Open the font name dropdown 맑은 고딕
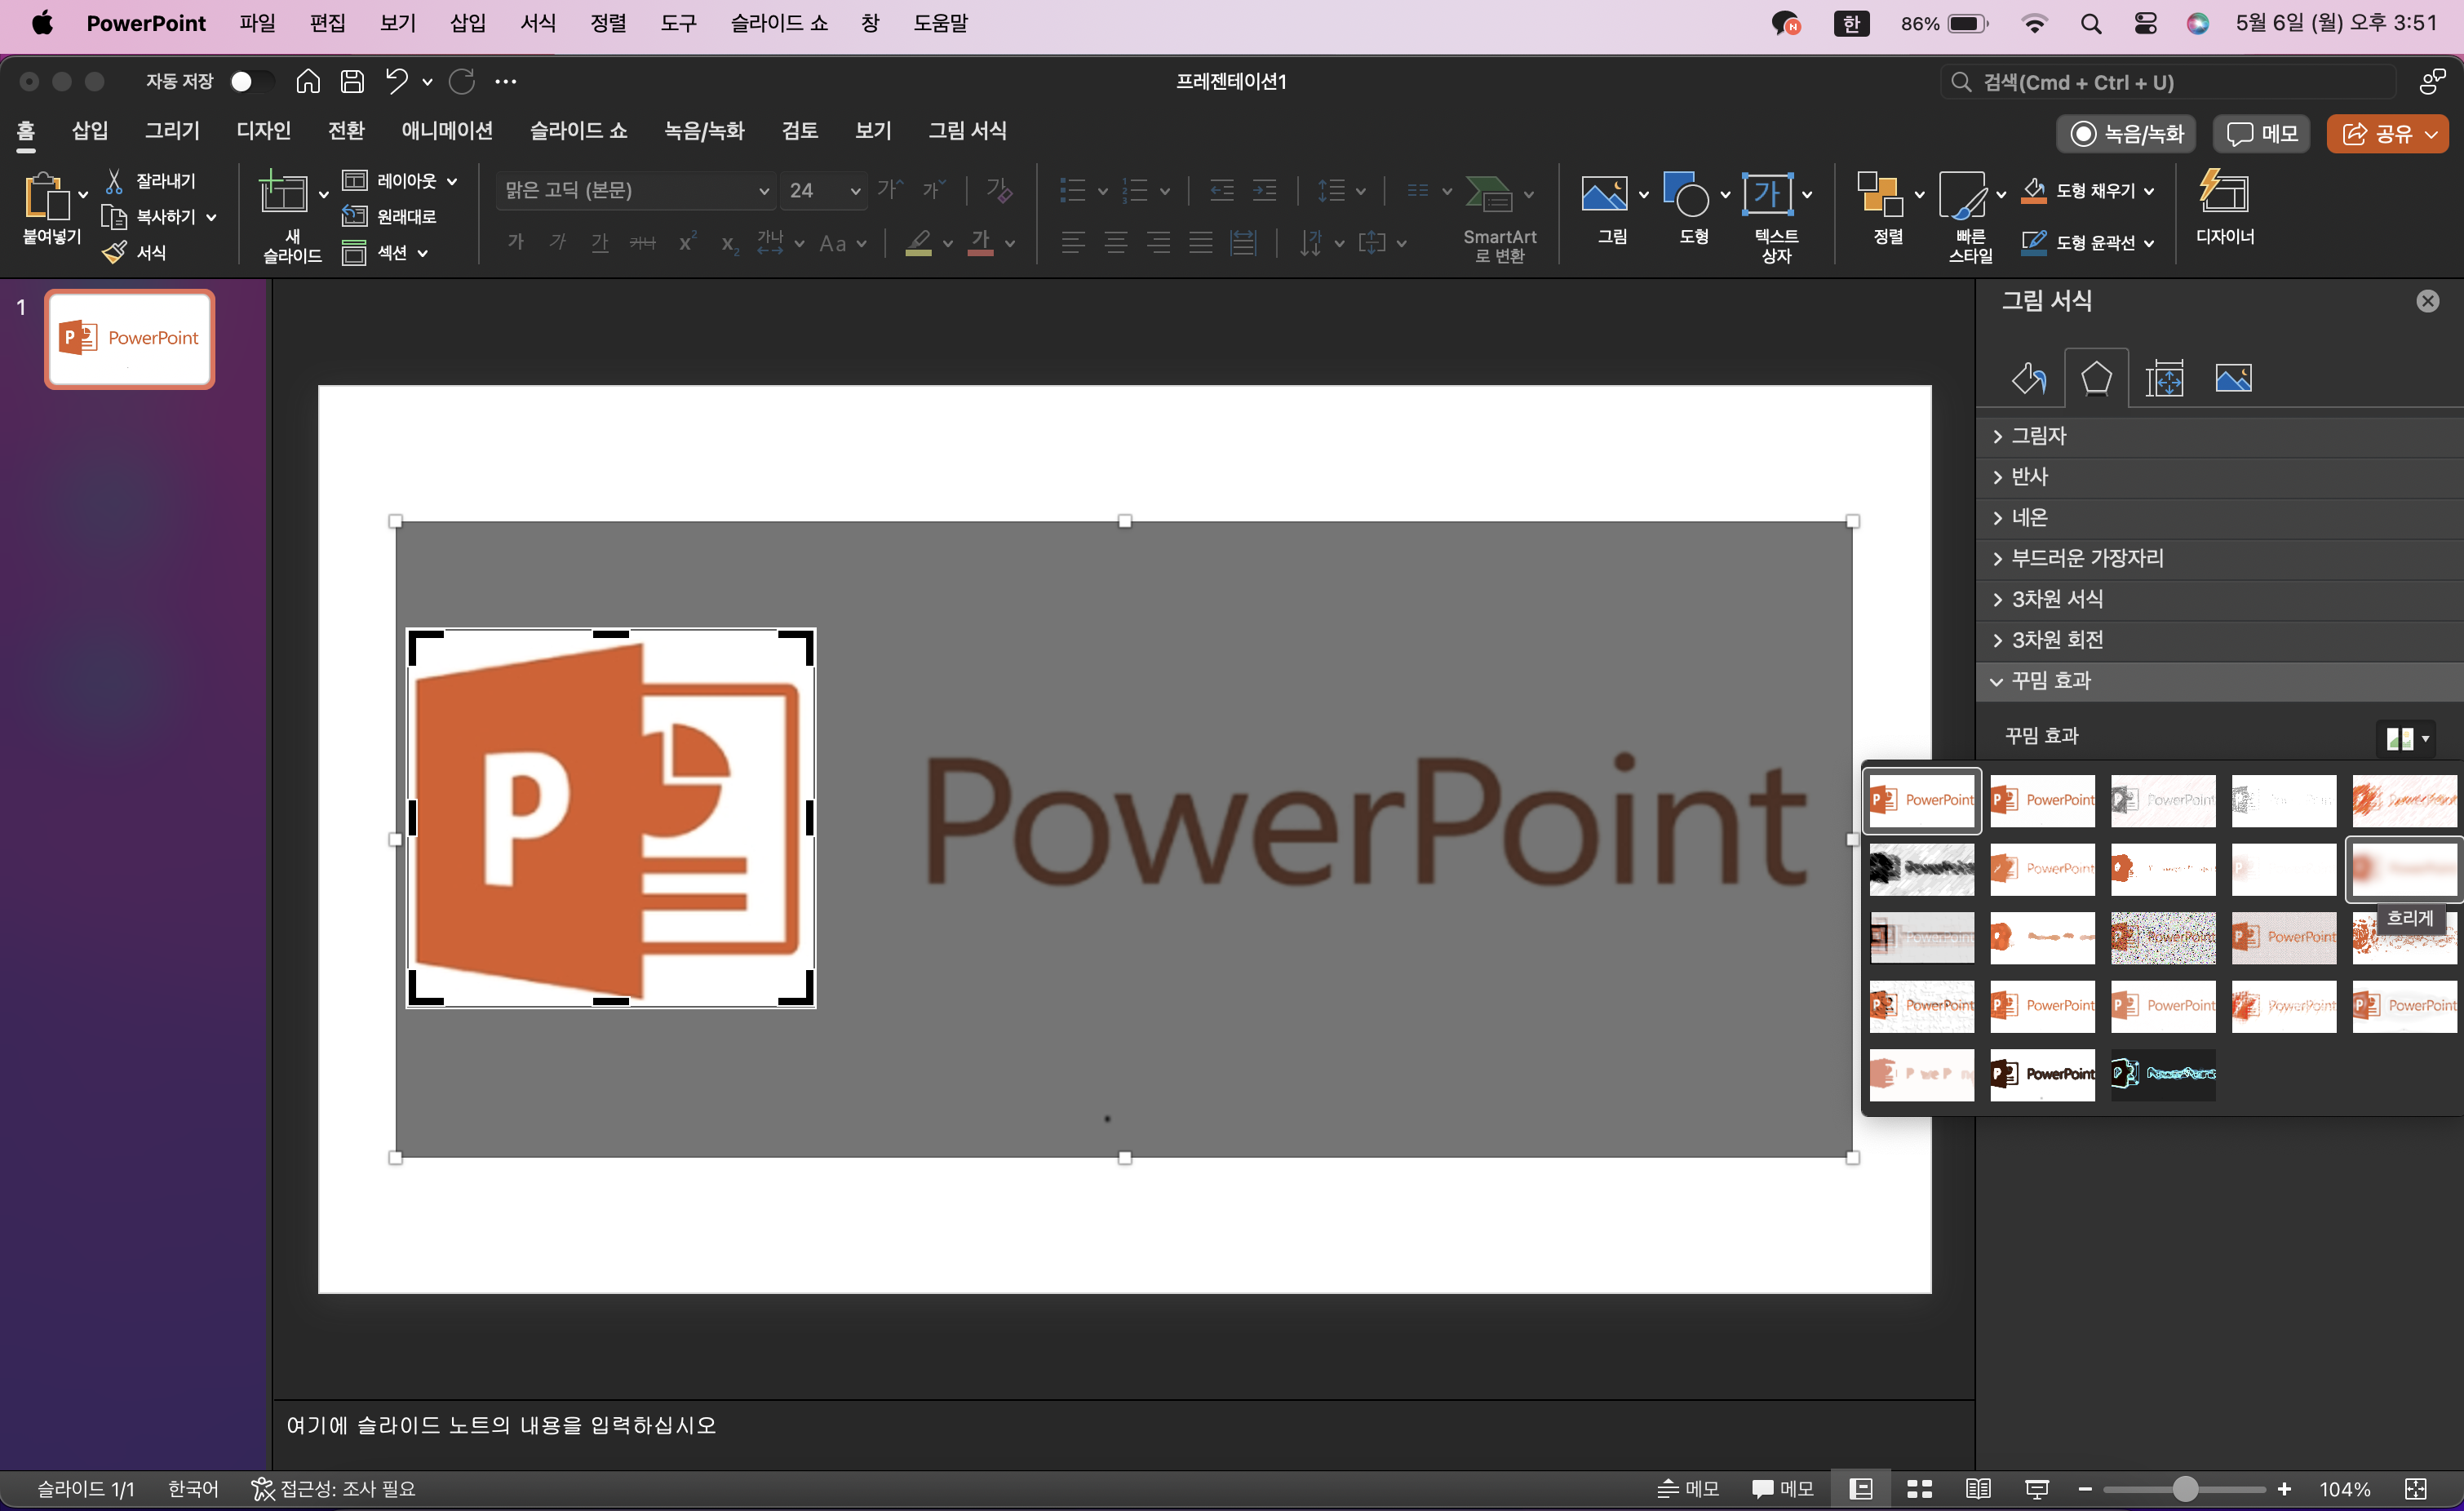 pyautogui.click(x=764, y=191)
